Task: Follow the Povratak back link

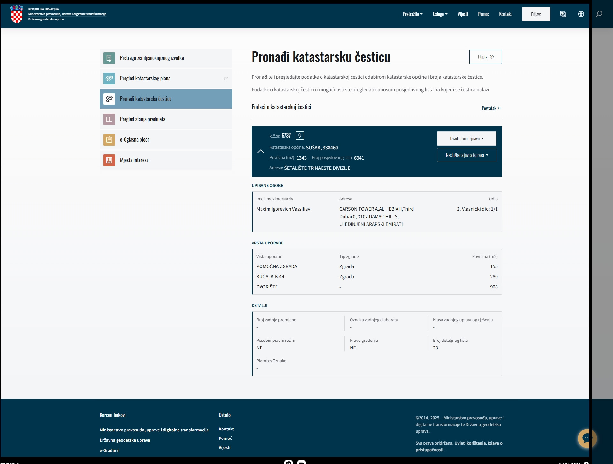Action: [491, 108]
